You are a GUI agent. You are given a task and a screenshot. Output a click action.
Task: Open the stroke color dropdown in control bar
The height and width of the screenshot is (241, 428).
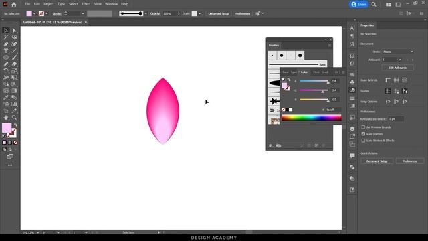tap(47, 13)
